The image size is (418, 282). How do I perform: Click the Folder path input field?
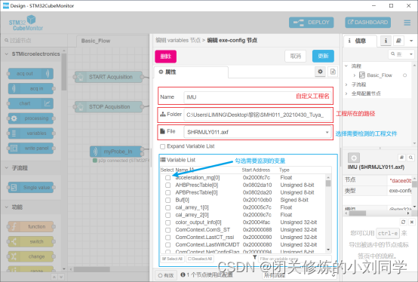click(x=257, y=115)
